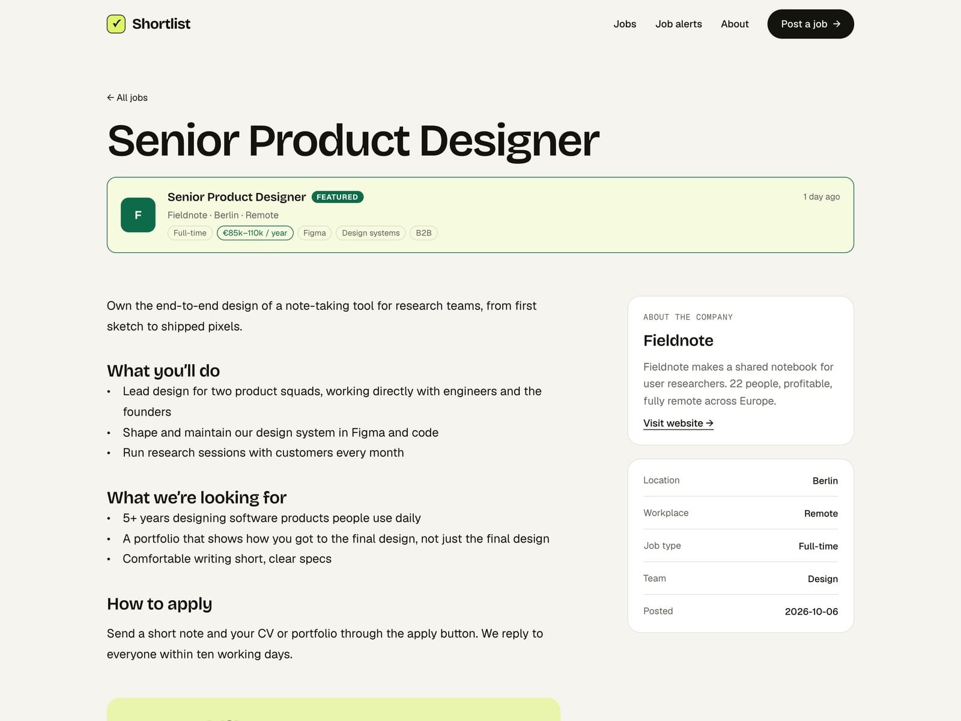
Task: Click the back arrow beside All jobs
Action: (111, 97)
